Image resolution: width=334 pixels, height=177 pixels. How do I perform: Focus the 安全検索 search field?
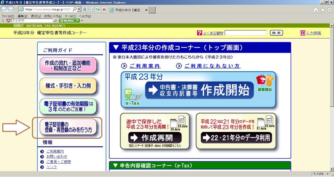pos(31,21)
